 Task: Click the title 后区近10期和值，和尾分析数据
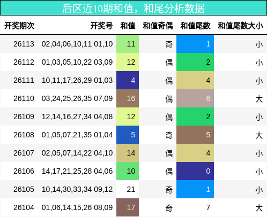pos(133,9)
